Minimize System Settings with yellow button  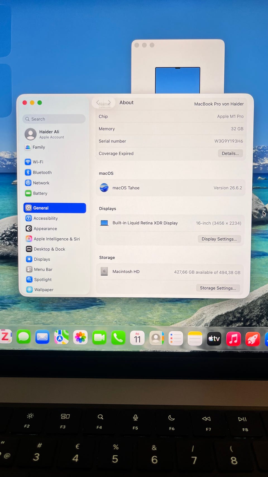click(x=32, y=103)
